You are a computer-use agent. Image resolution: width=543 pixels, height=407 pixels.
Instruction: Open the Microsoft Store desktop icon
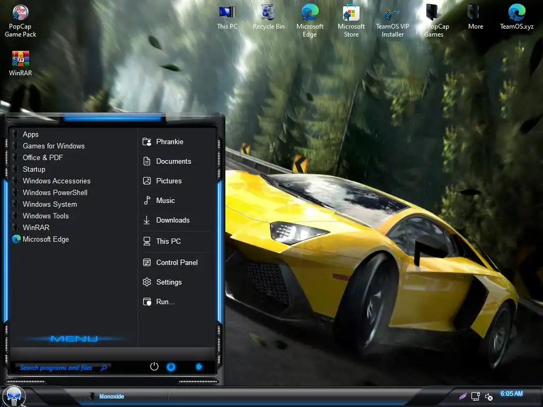pyautogui.click(x=351, y=21)
